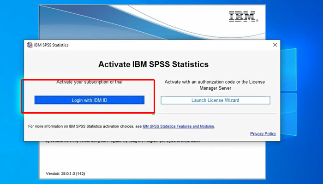Image resolution: width=323 pixels, height=184 pixels.
Task: Click the 'Activate IBM SPSS Statistics' heading
Action: [x=153, y=64]
